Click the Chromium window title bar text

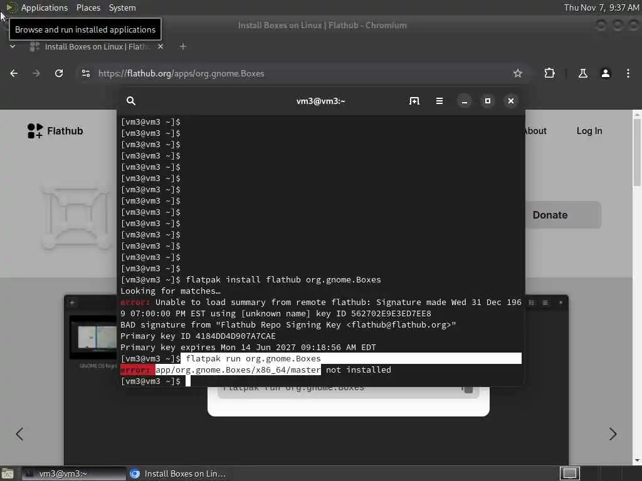(322, 25)
